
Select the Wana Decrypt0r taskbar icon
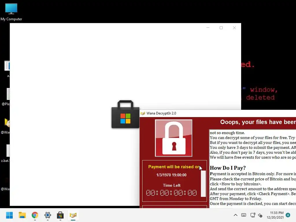pyautogui.click(x=73, y=215)
